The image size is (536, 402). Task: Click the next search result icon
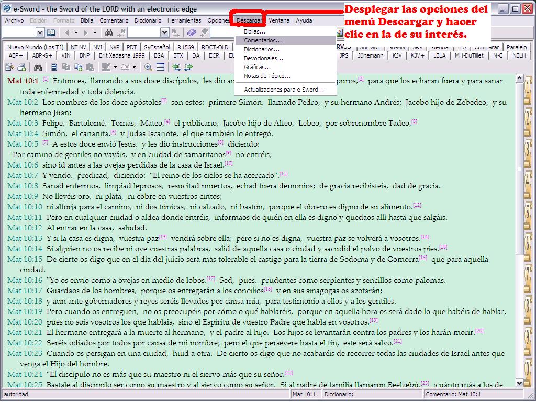(175, 32)
